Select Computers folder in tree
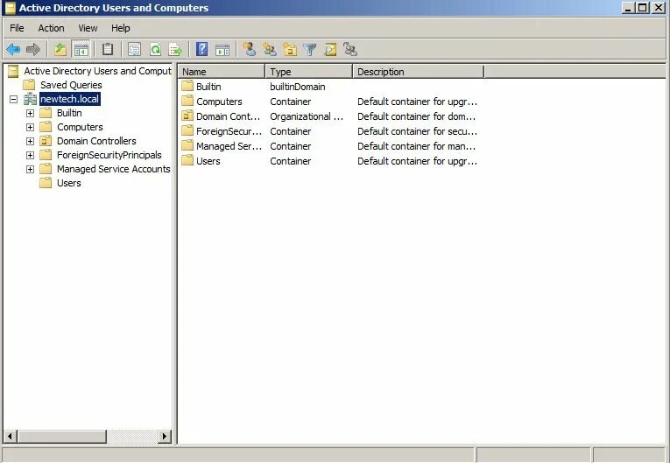The width and height of the screenshot is (670, 463). 80,127
